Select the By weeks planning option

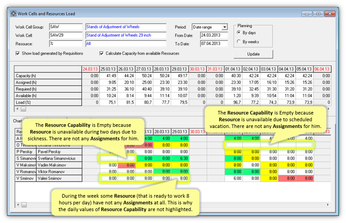point(239,42)
